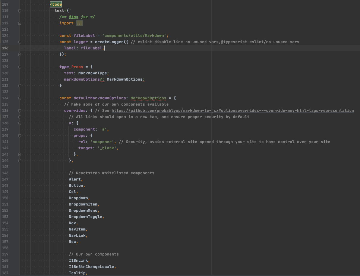360x276 pixels.
Task: Collapse the props object at line 140
Action: pos(19,135)
